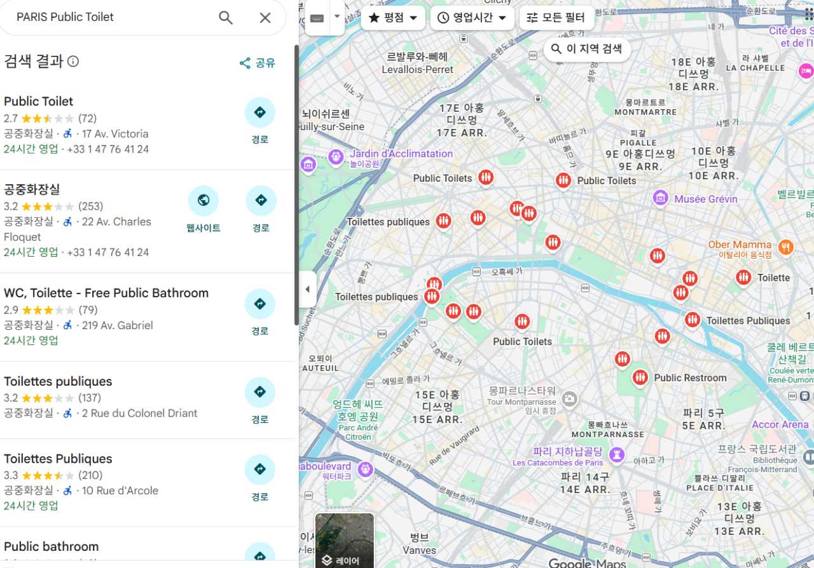This screenshot has height=568, width=814.
Task: Click the (253) review count
Action: tap(90, 206)
